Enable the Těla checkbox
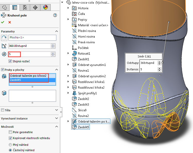The image size is (193, 153). 3,110
